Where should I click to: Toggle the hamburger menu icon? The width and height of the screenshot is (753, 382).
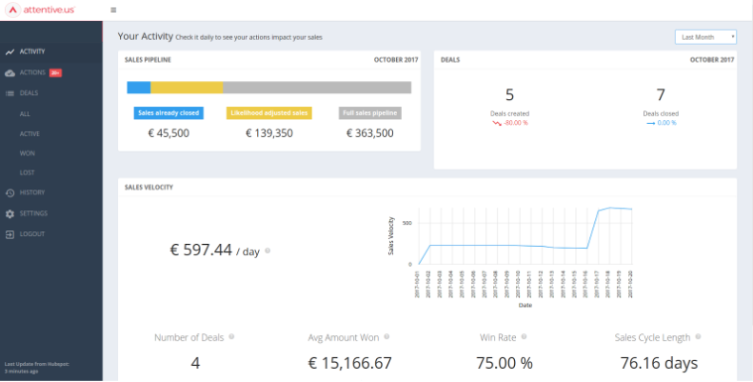113,10
